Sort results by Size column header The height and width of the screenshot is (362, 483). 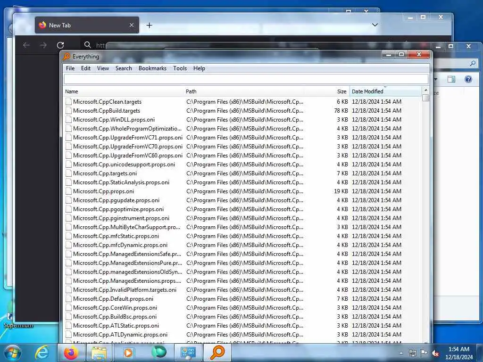click(x=327, y=91)
